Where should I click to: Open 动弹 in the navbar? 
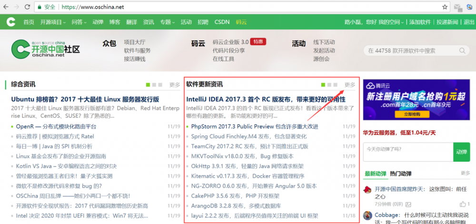tap(98, 22)
